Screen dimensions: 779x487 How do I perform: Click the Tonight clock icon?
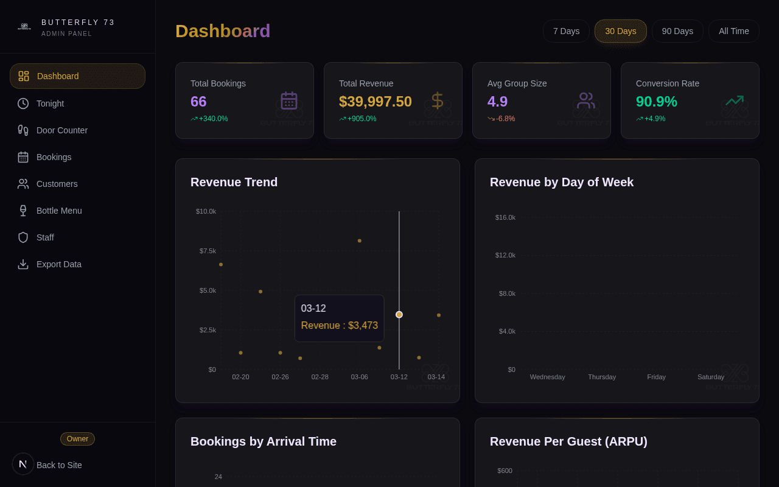coord(23,103)
